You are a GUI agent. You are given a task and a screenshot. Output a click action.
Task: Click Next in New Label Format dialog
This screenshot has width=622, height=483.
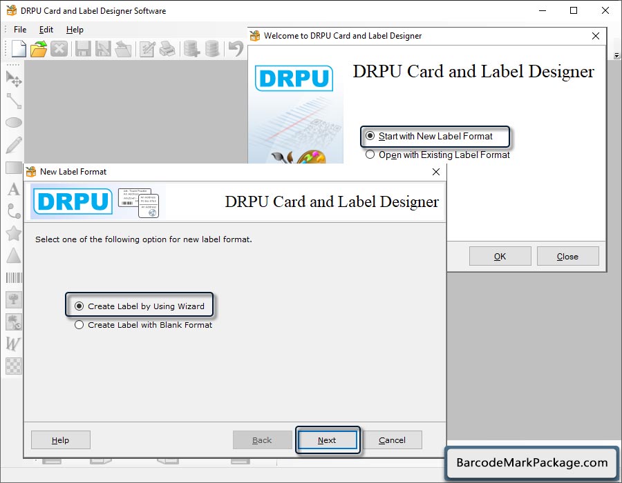[328, 440]
